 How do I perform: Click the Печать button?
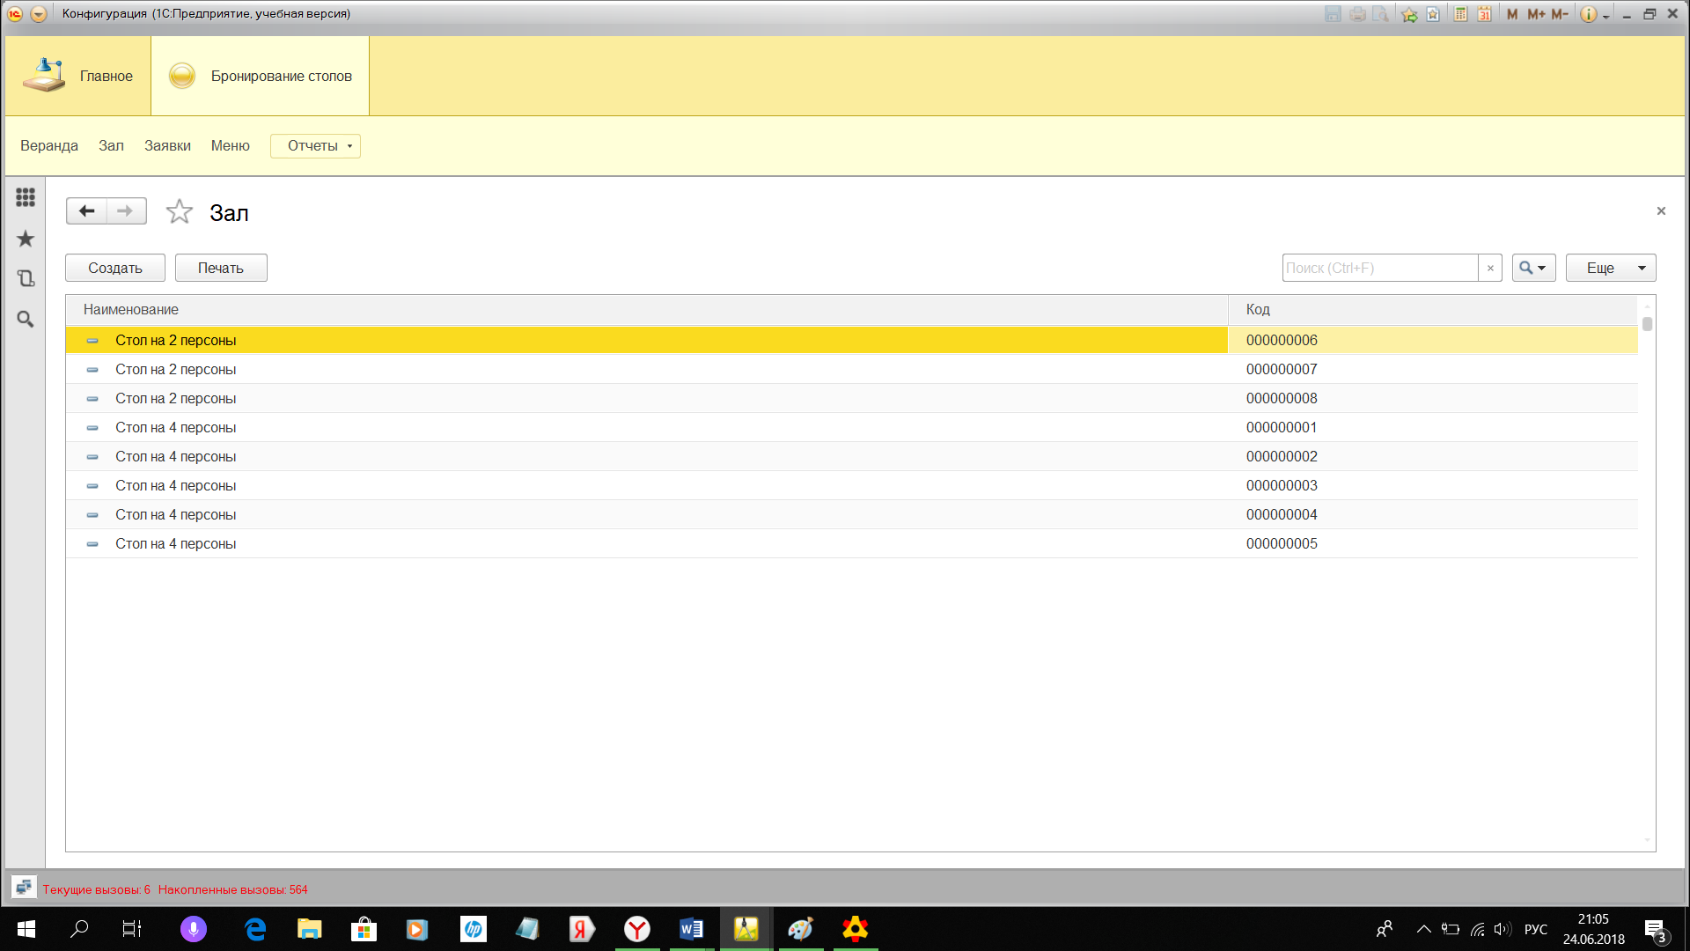(x=221, y=268)
